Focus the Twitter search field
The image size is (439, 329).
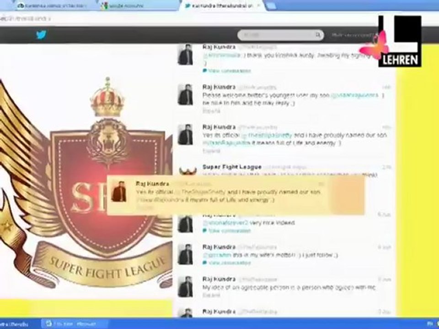tap(280, 35)
